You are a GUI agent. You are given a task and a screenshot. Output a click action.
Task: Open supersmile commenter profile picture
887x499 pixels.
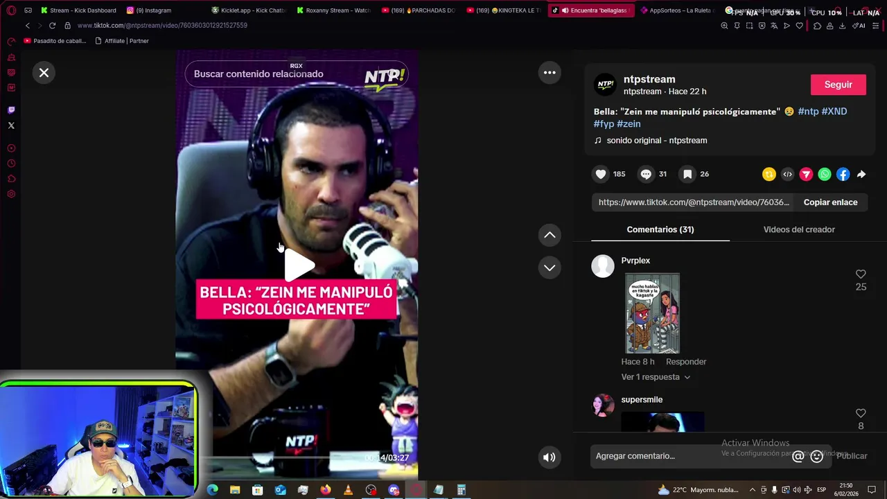pyautogui.click(x=603, y=405)
